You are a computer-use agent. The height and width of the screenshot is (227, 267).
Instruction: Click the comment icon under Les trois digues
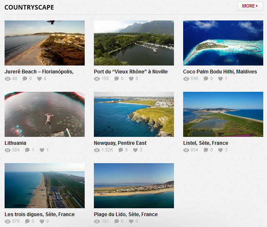pos(28,222)
